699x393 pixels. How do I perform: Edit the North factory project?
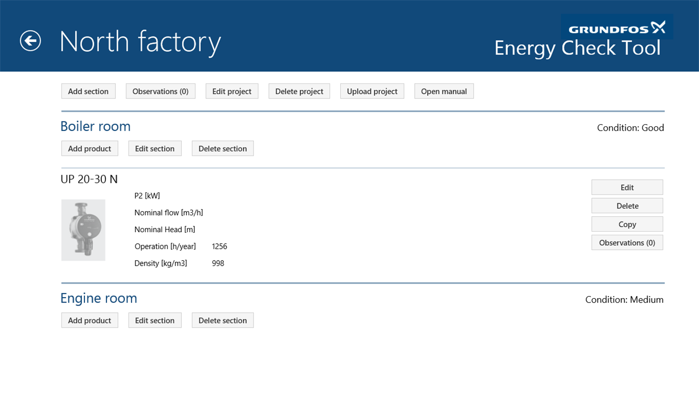(x=232, y=91)
